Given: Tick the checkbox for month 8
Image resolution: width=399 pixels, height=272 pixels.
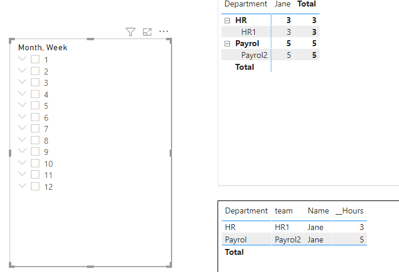Looking at the screenshot, I should point(35,140).
